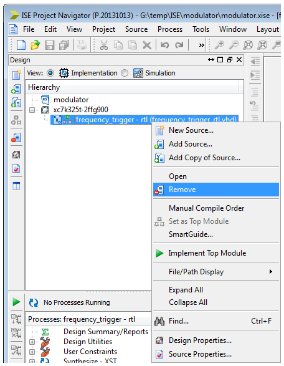Choose Manual Compile Order entry
This screenshot has width=284, height=366.
pyautogui.click(x=216, y=208)
